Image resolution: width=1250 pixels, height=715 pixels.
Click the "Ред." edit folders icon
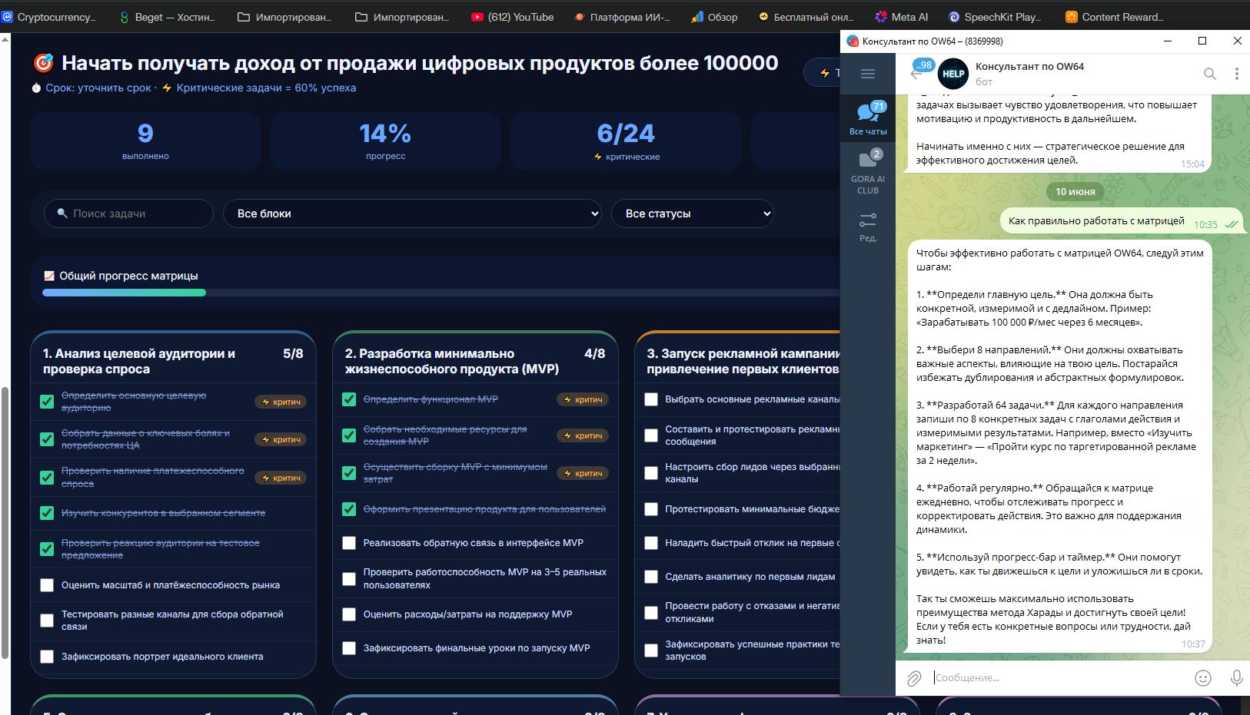(x=868, y=227)
